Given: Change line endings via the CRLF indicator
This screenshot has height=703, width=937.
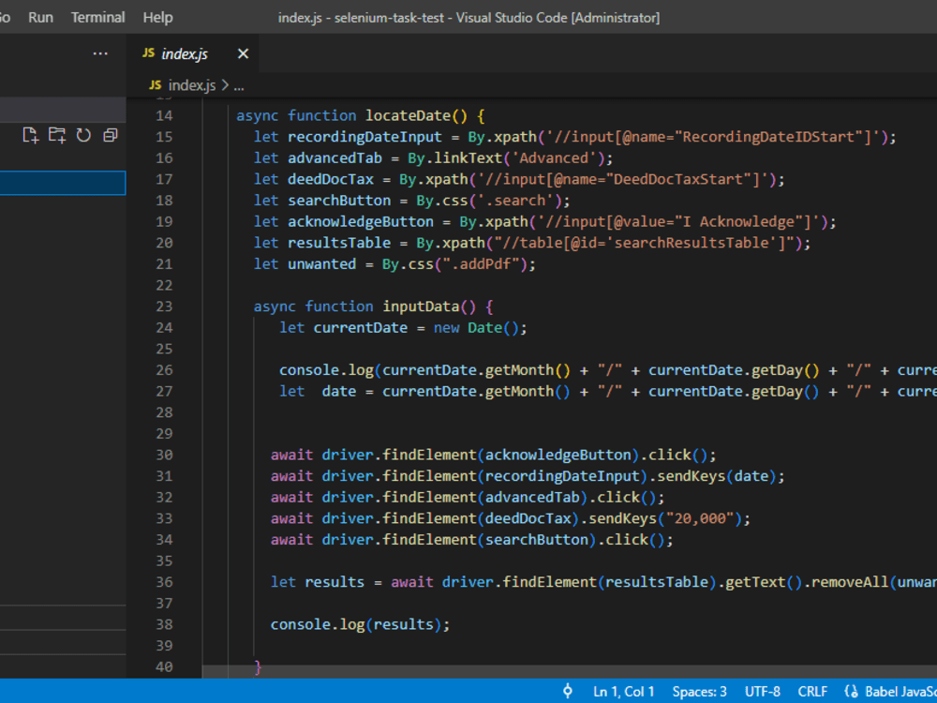Looking at the screenshot, I should coord(812,691).
